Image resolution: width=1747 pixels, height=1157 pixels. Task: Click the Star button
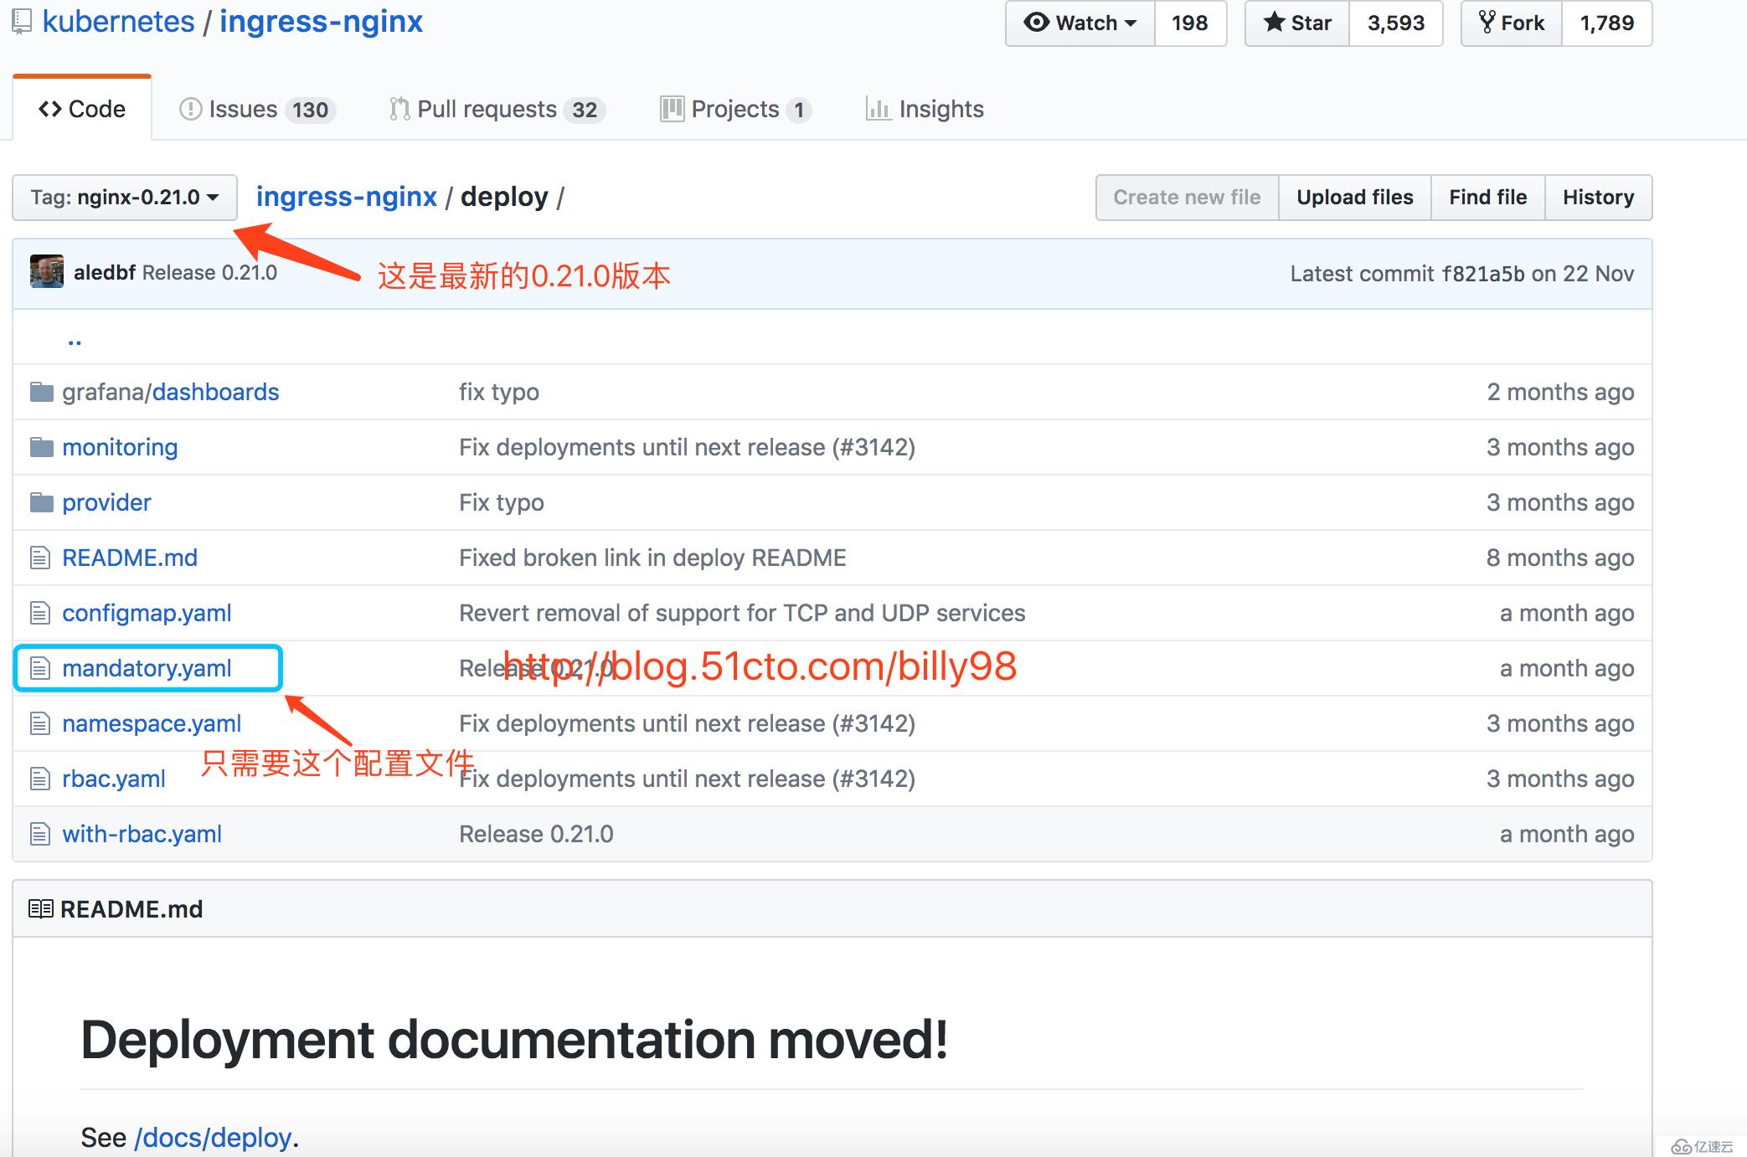[1297, 23]
